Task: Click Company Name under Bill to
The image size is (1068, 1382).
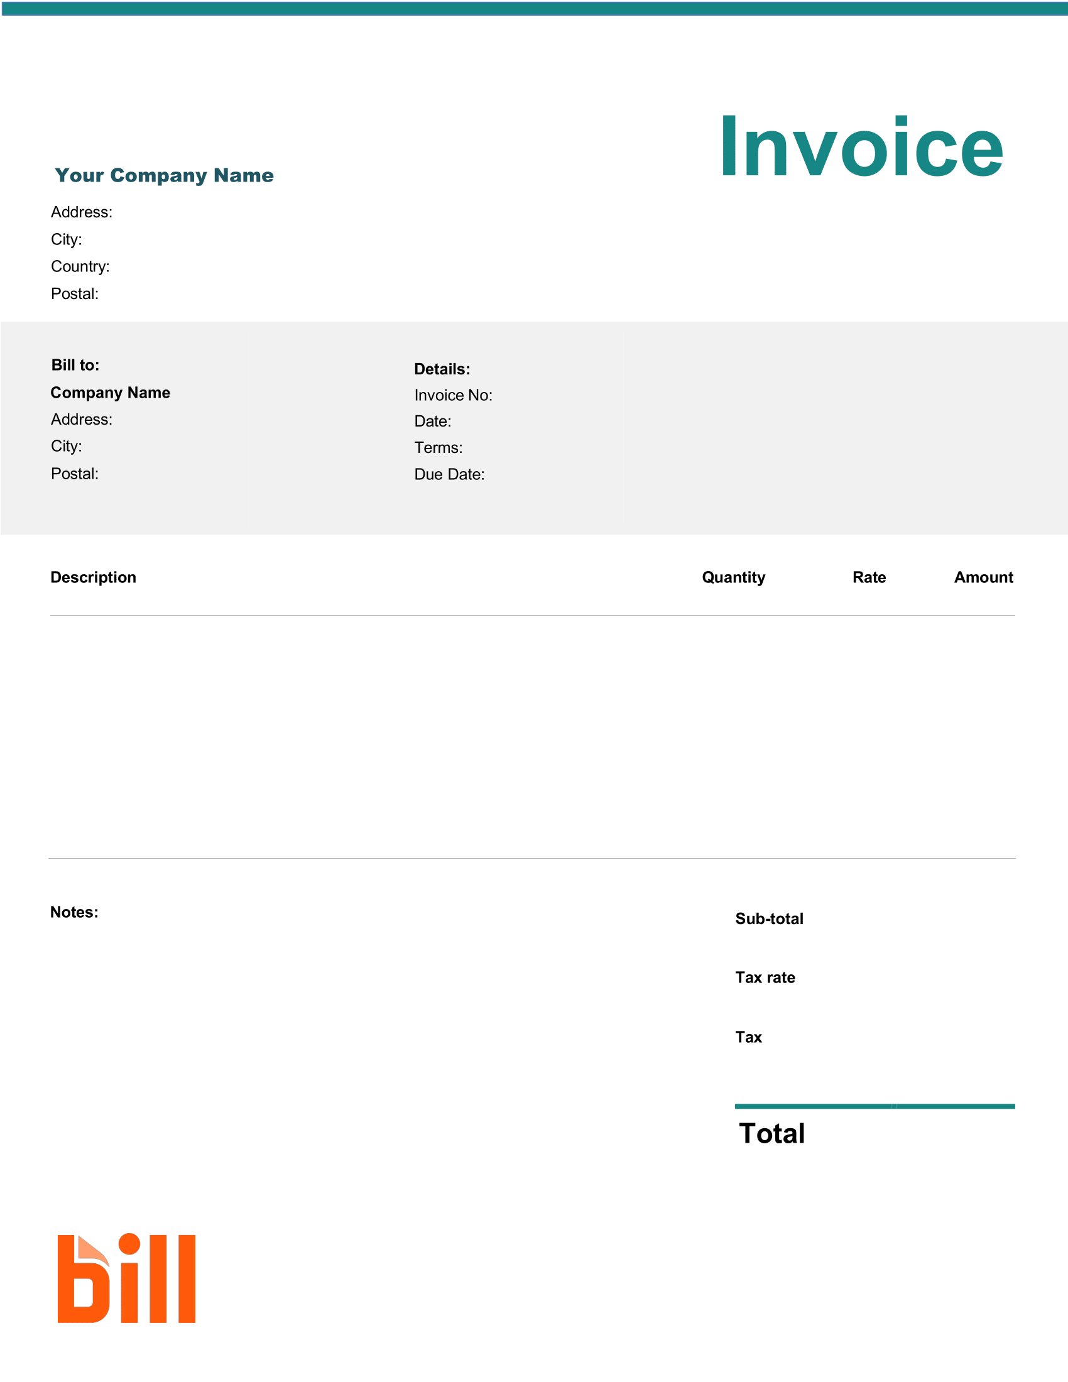Action: tap(109, 393)
